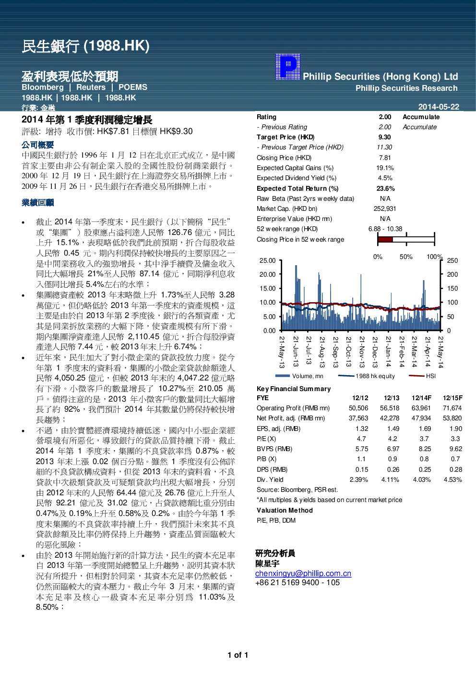Viewport: 476px width, 674px height.
Task: Click the 業績回顧 section heading
Action: tap(38, 202)
